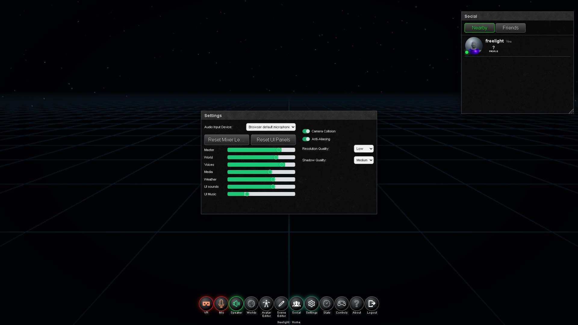
Task: Toggle the Mic icon in bottom bar
Action: 221,304
